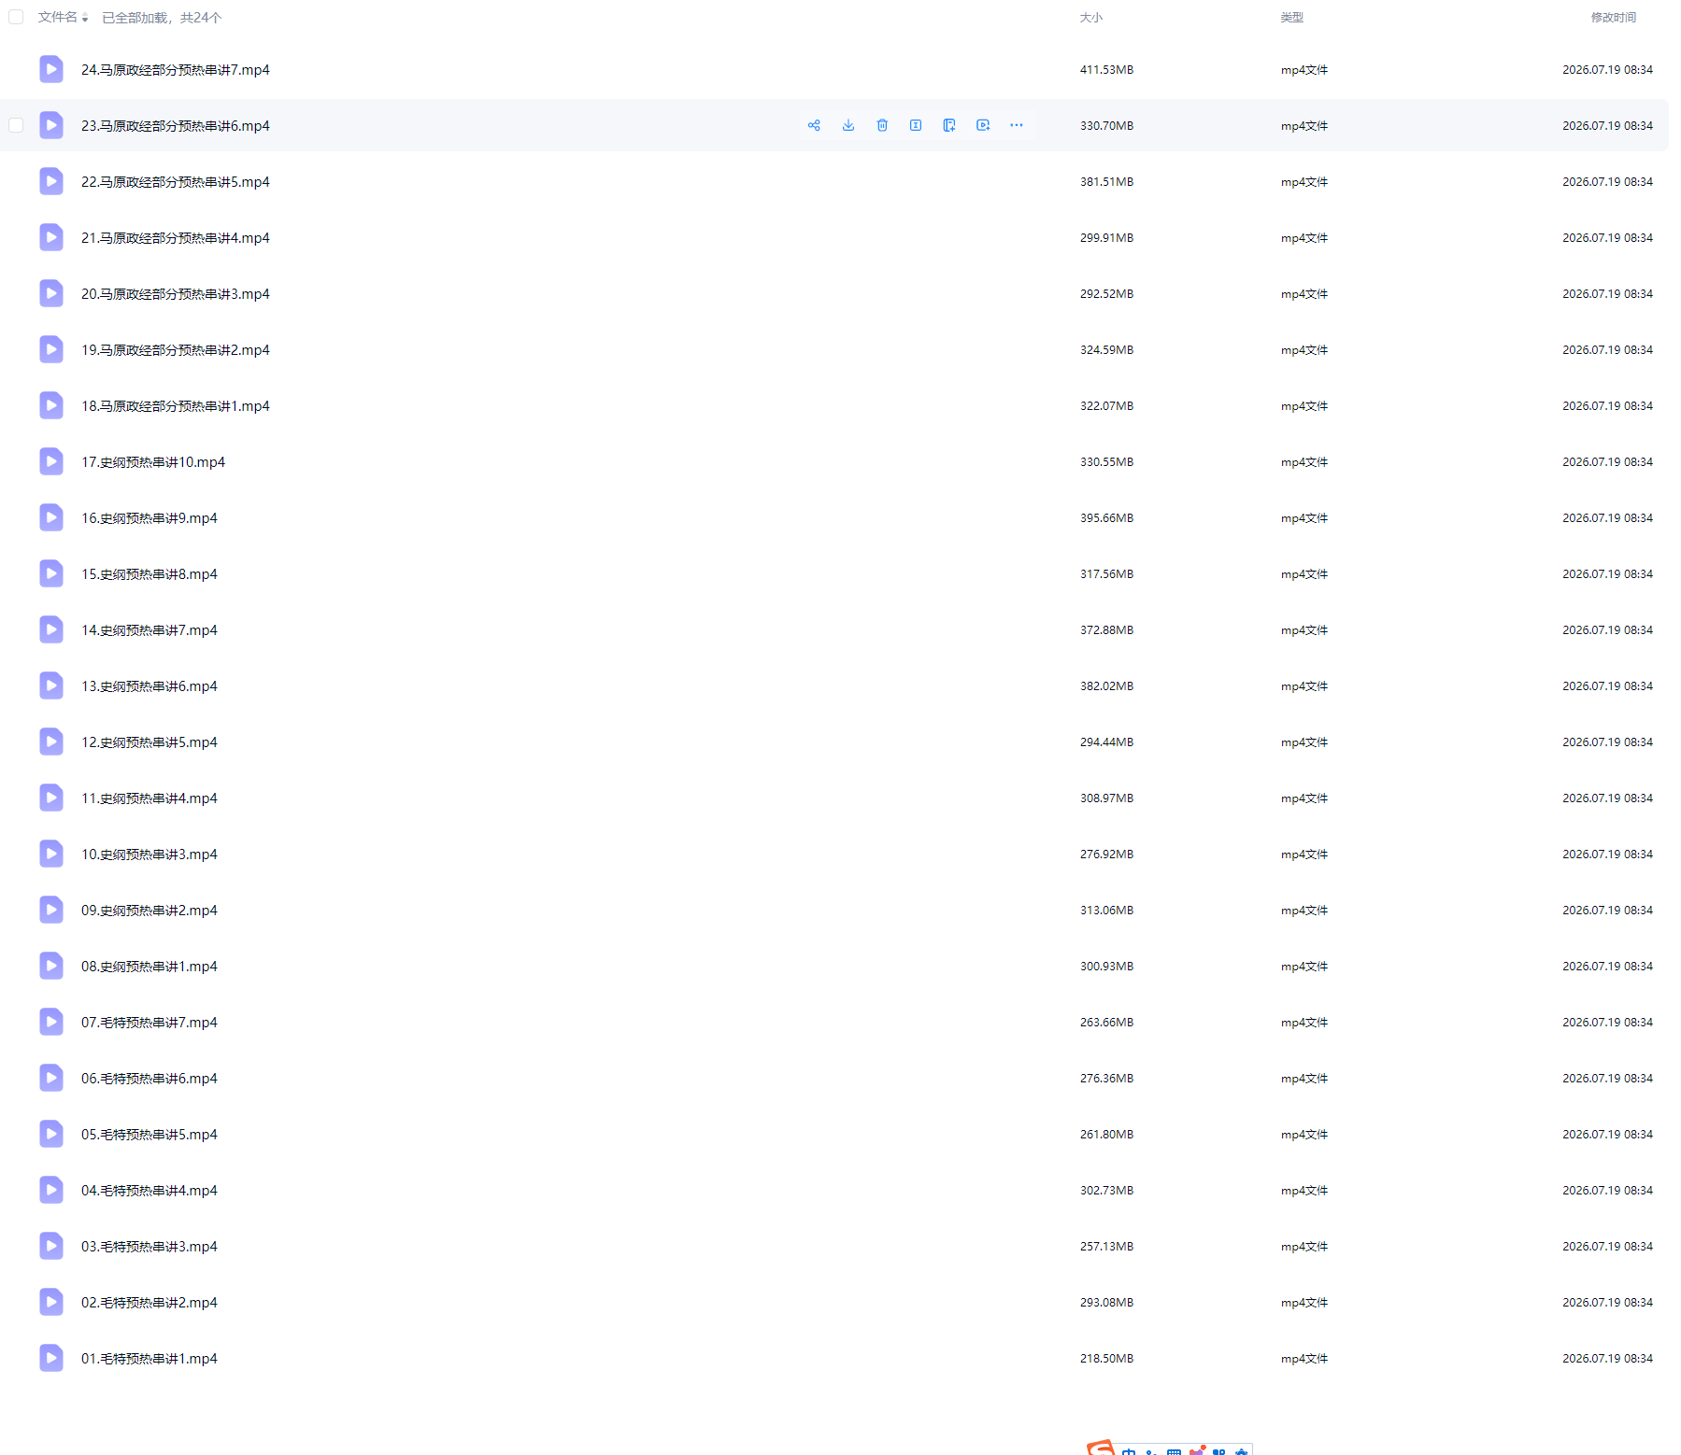Click size value 263.66MB
This screenshot has height=1455, width=1681.
(1106, 1023)
